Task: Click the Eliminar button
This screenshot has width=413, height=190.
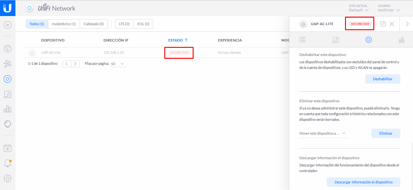Action: [x=386, y=133]
